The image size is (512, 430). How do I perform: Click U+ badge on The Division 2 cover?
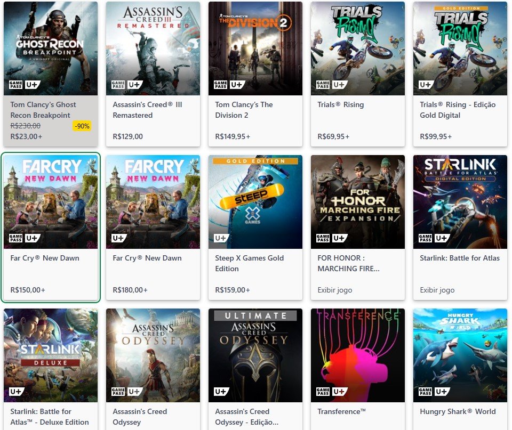(x=238, y=85)
